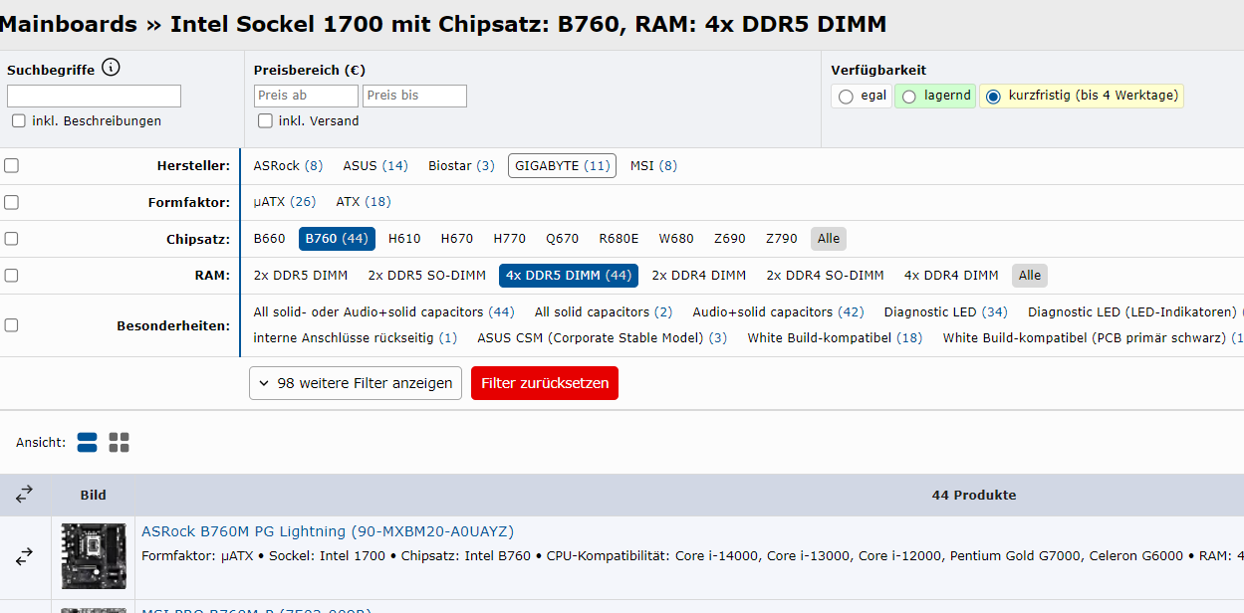Filter by manufacturer ASRock (8)

(288, 165)
